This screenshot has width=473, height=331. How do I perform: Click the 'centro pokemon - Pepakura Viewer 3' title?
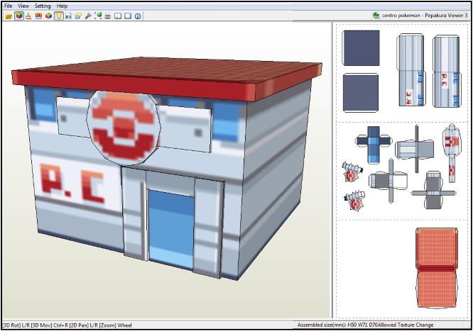pyautogui.click(x=425, y=15)
